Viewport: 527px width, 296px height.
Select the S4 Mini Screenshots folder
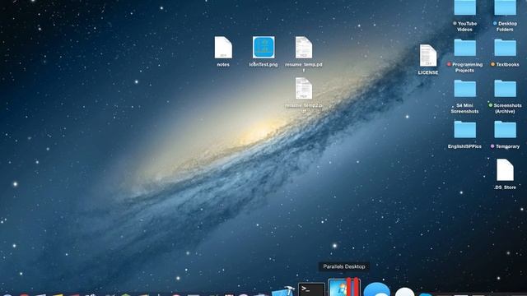[x=464, y=88]
